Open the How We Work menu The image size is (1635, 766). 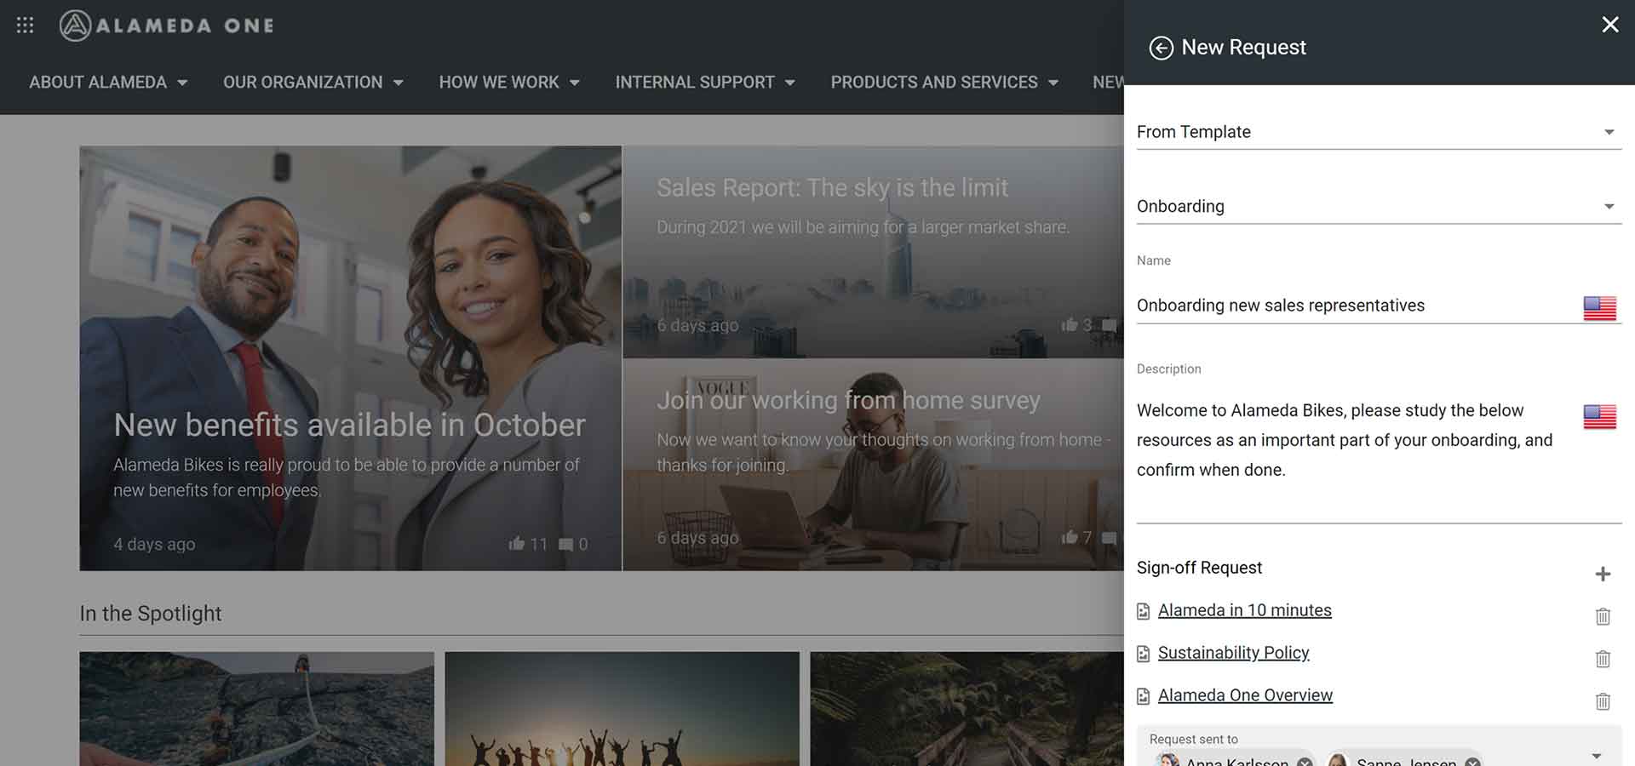tap(509, 83)
